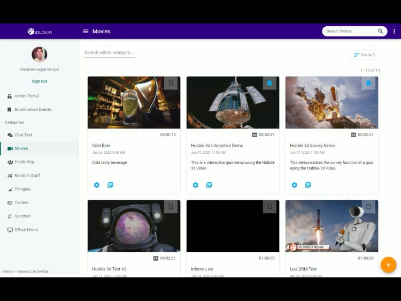Toggle bookmark on Cold Beer video
This screenshot has width=401, height=301.
click(171, 83)
